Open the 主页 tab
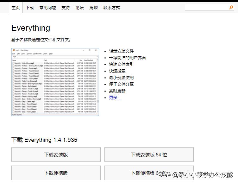The image size is (238, 183). point(16,8)
